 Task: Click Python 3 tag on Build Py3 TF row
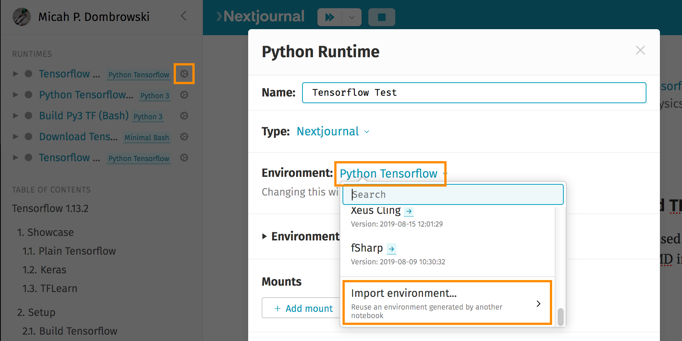148,117
